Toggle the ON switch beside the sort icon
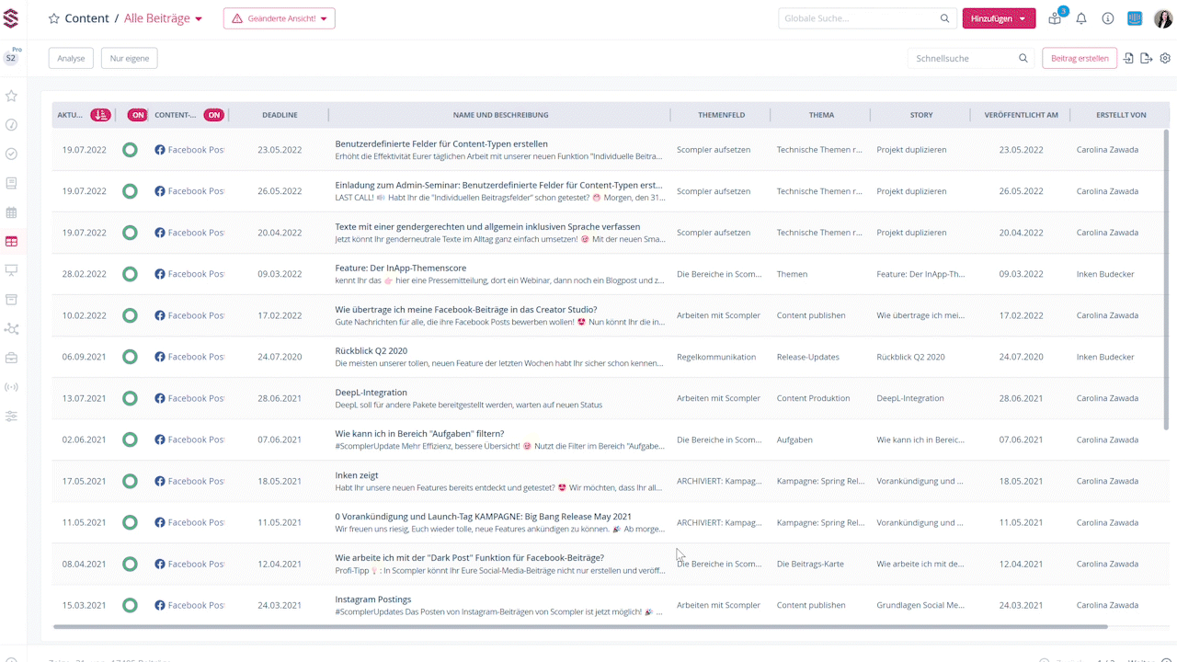1177x662 pixels. click(137, 115)
